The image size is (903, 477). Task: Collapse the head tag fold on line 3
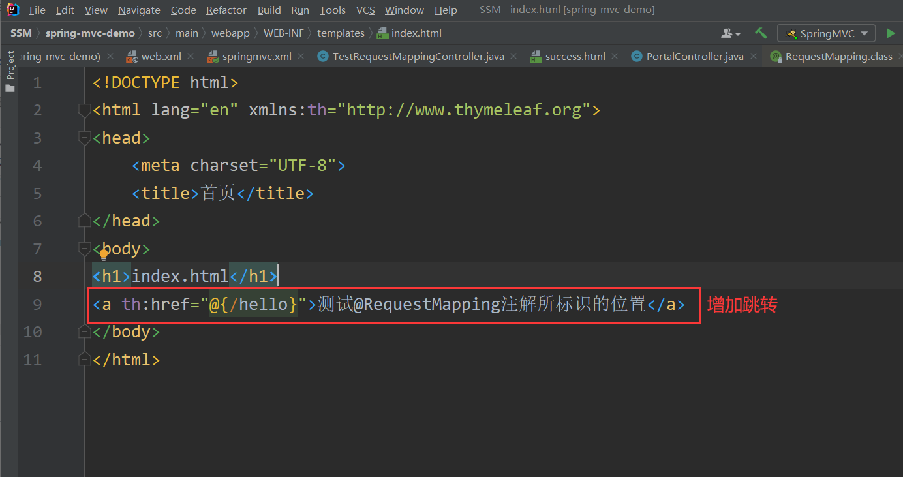click(84, 138)
